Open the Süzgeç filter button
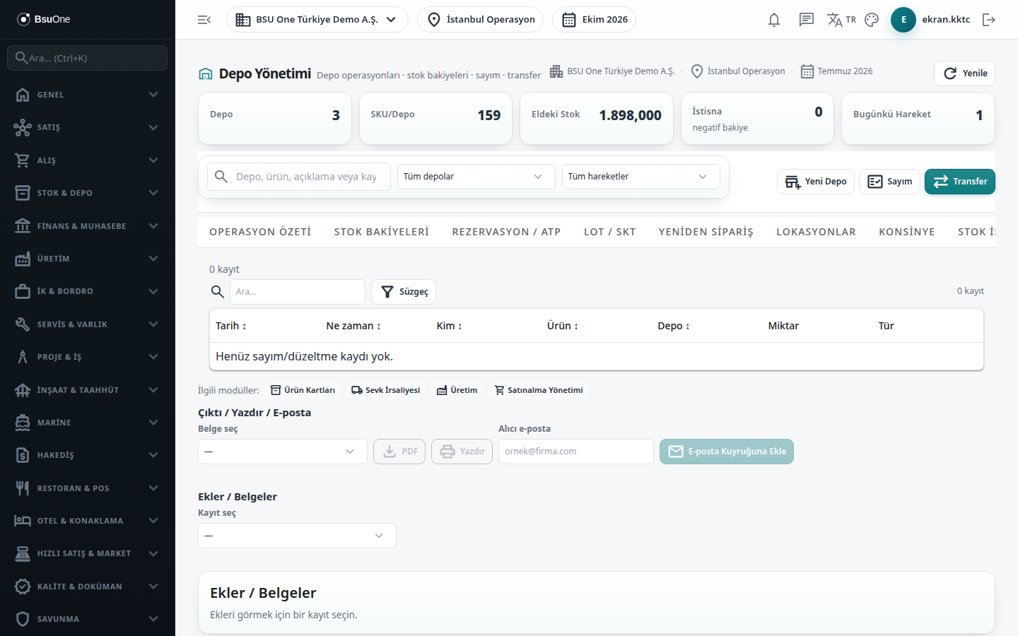This screenshot has height=636, width=1018. coord(404,292)
